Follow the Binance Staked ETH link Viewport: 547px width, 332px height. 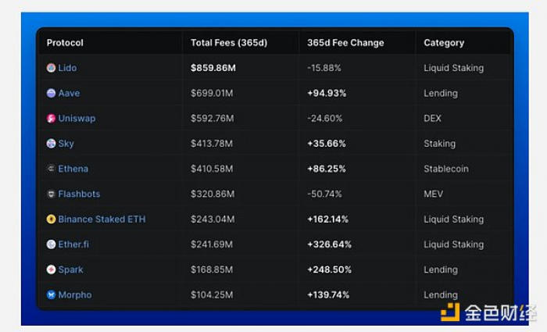pos(102,220)
